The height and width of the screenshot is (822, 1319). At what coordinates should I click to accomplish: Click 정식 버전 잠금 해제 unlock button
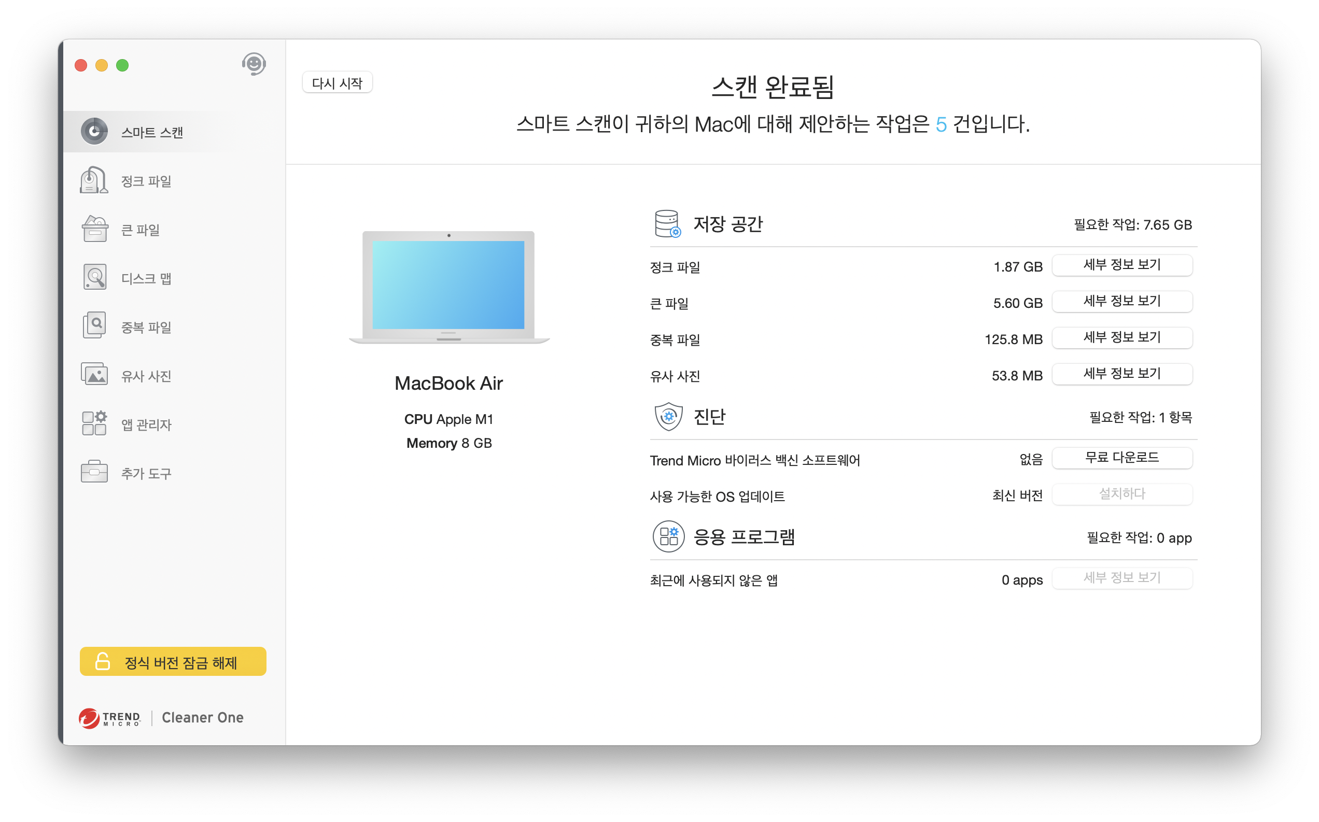point(173,662)
